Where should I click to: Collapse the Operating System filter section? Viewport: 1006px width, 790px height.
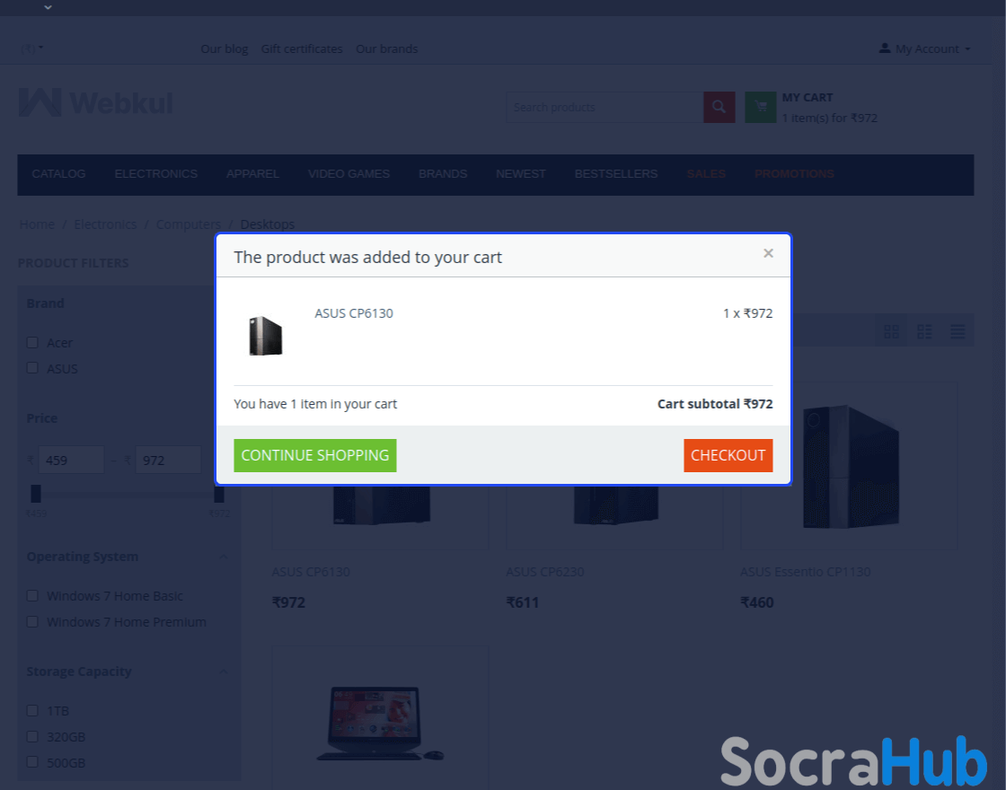[224, 557]
